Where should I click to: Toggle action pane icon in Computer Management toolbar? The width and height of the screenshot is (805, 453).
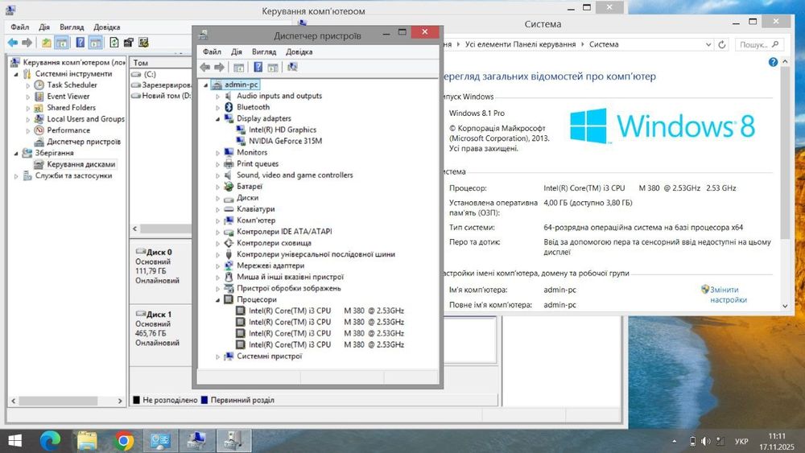click(96, 43)
